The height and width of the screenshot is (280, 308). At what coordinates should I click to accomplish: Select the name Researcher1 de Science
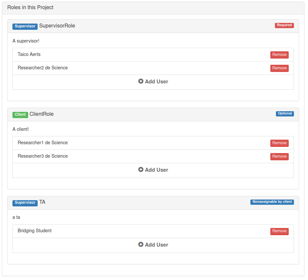tap(43, 143)
